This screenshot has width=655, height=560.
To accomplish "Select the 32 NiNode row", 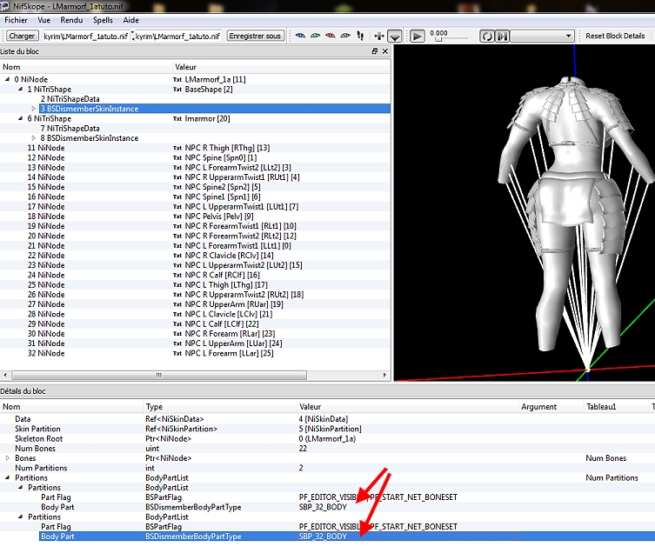I will 46,353.
